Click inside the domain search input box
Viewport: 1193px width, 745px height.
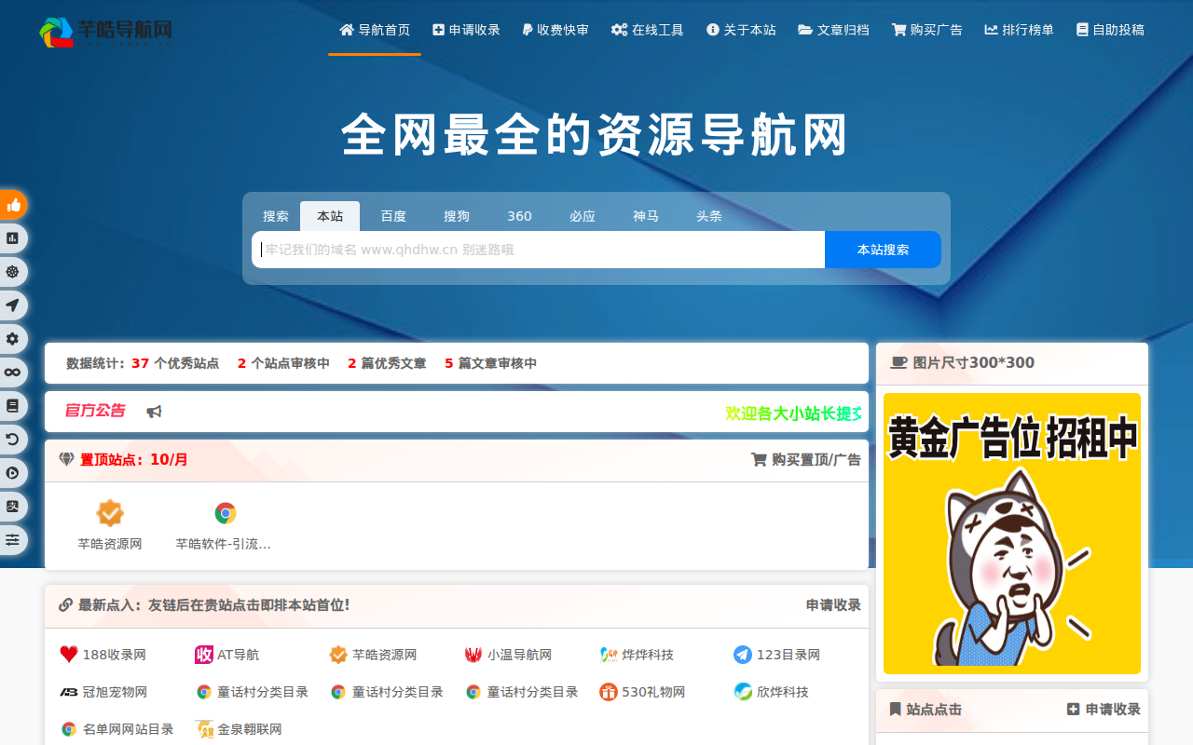point(538,249)
